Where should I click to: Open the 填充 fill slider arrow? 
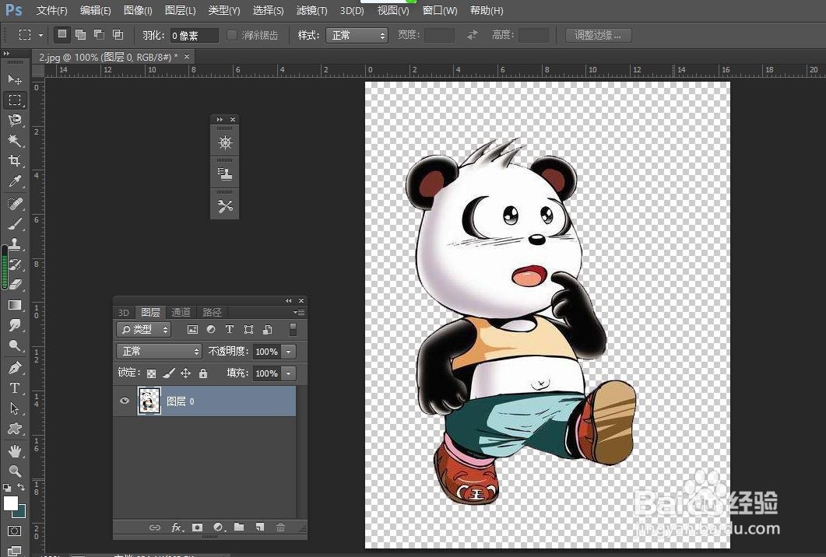tap(289, 373)
